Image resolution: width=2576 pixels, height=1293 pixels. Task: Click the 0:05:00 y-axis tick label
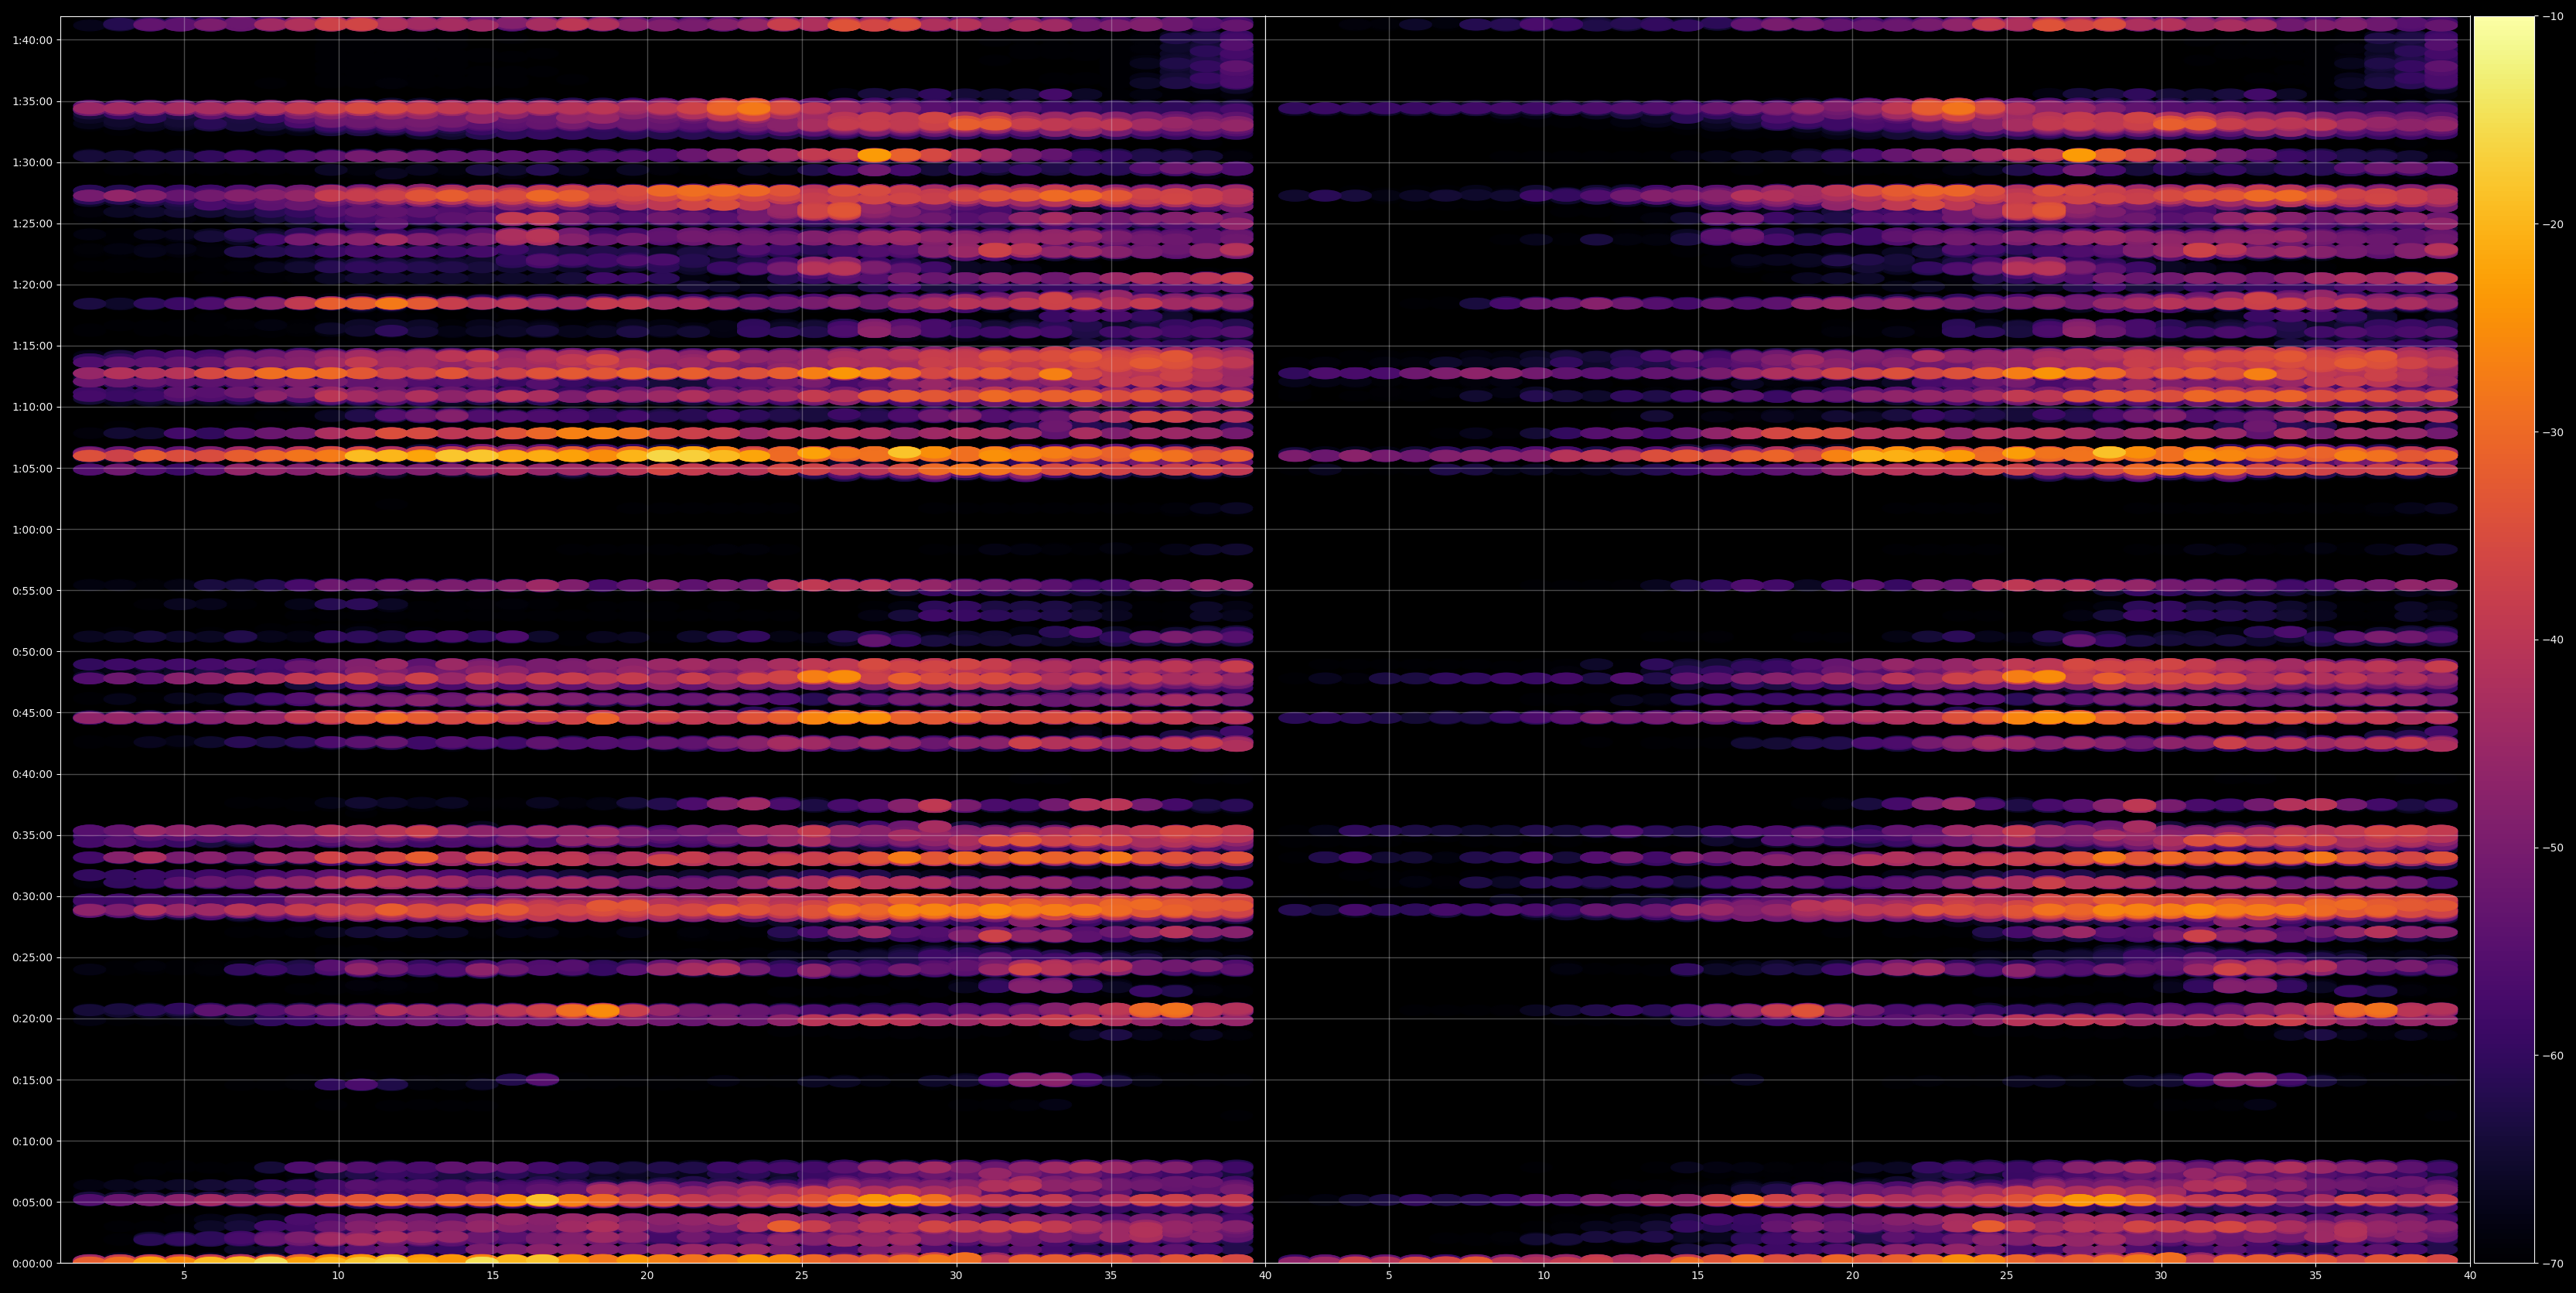32,1202
